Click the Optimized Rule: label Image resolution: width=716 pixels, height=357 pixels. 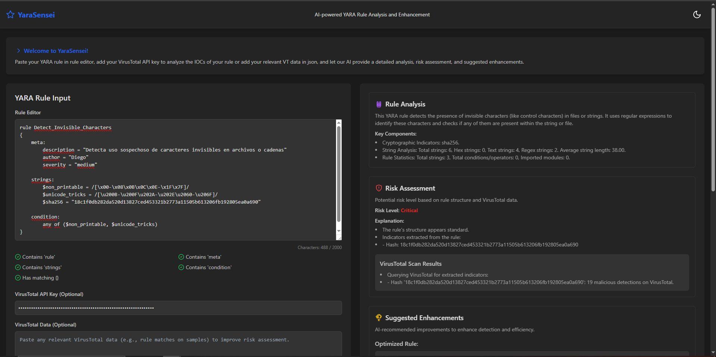tap(396, 344)
